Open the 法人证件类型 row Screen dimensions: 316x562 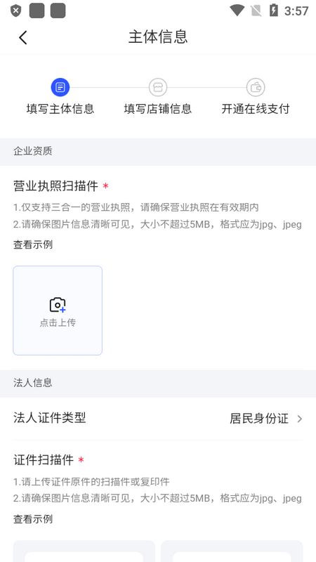tap(158, 418)
